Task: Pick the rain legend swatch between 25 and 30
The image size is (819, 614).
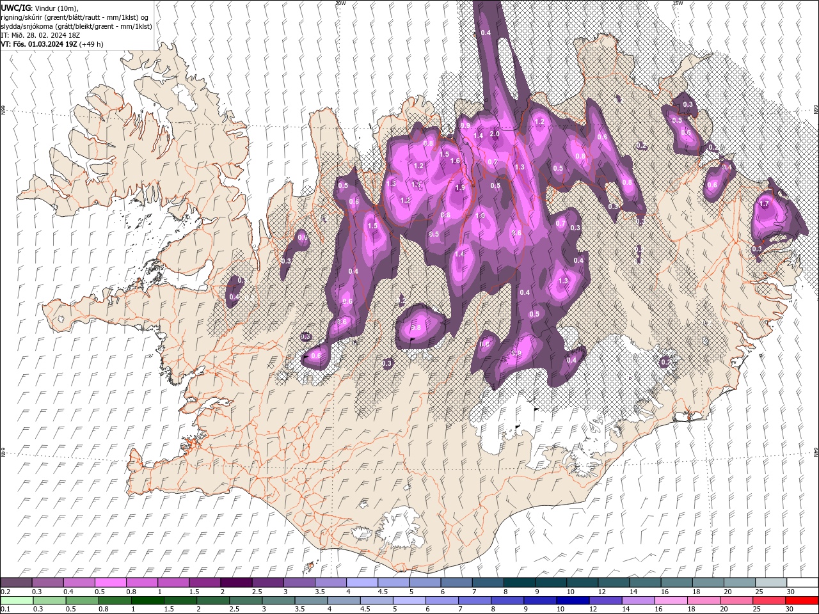Action: [769, 601]
